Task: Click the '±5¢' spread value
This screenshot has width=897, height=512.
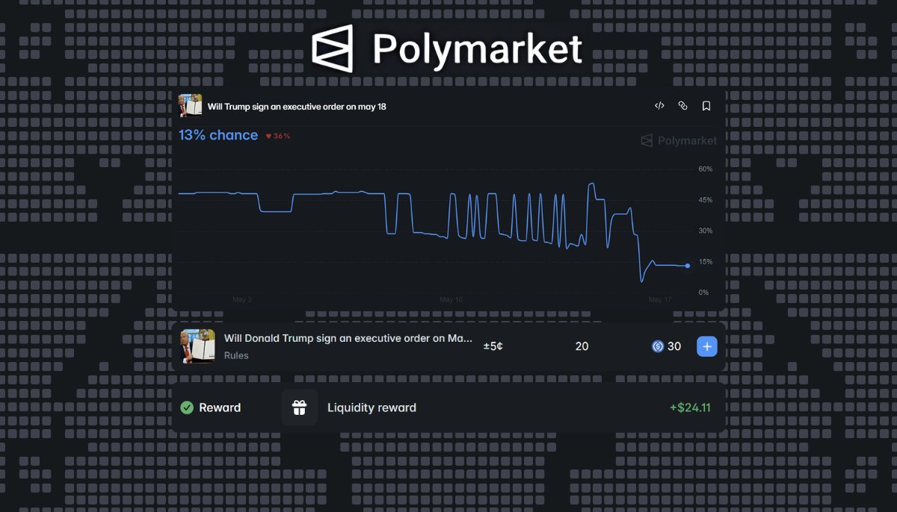Action: pyautogui.click(x=493, y=346)
